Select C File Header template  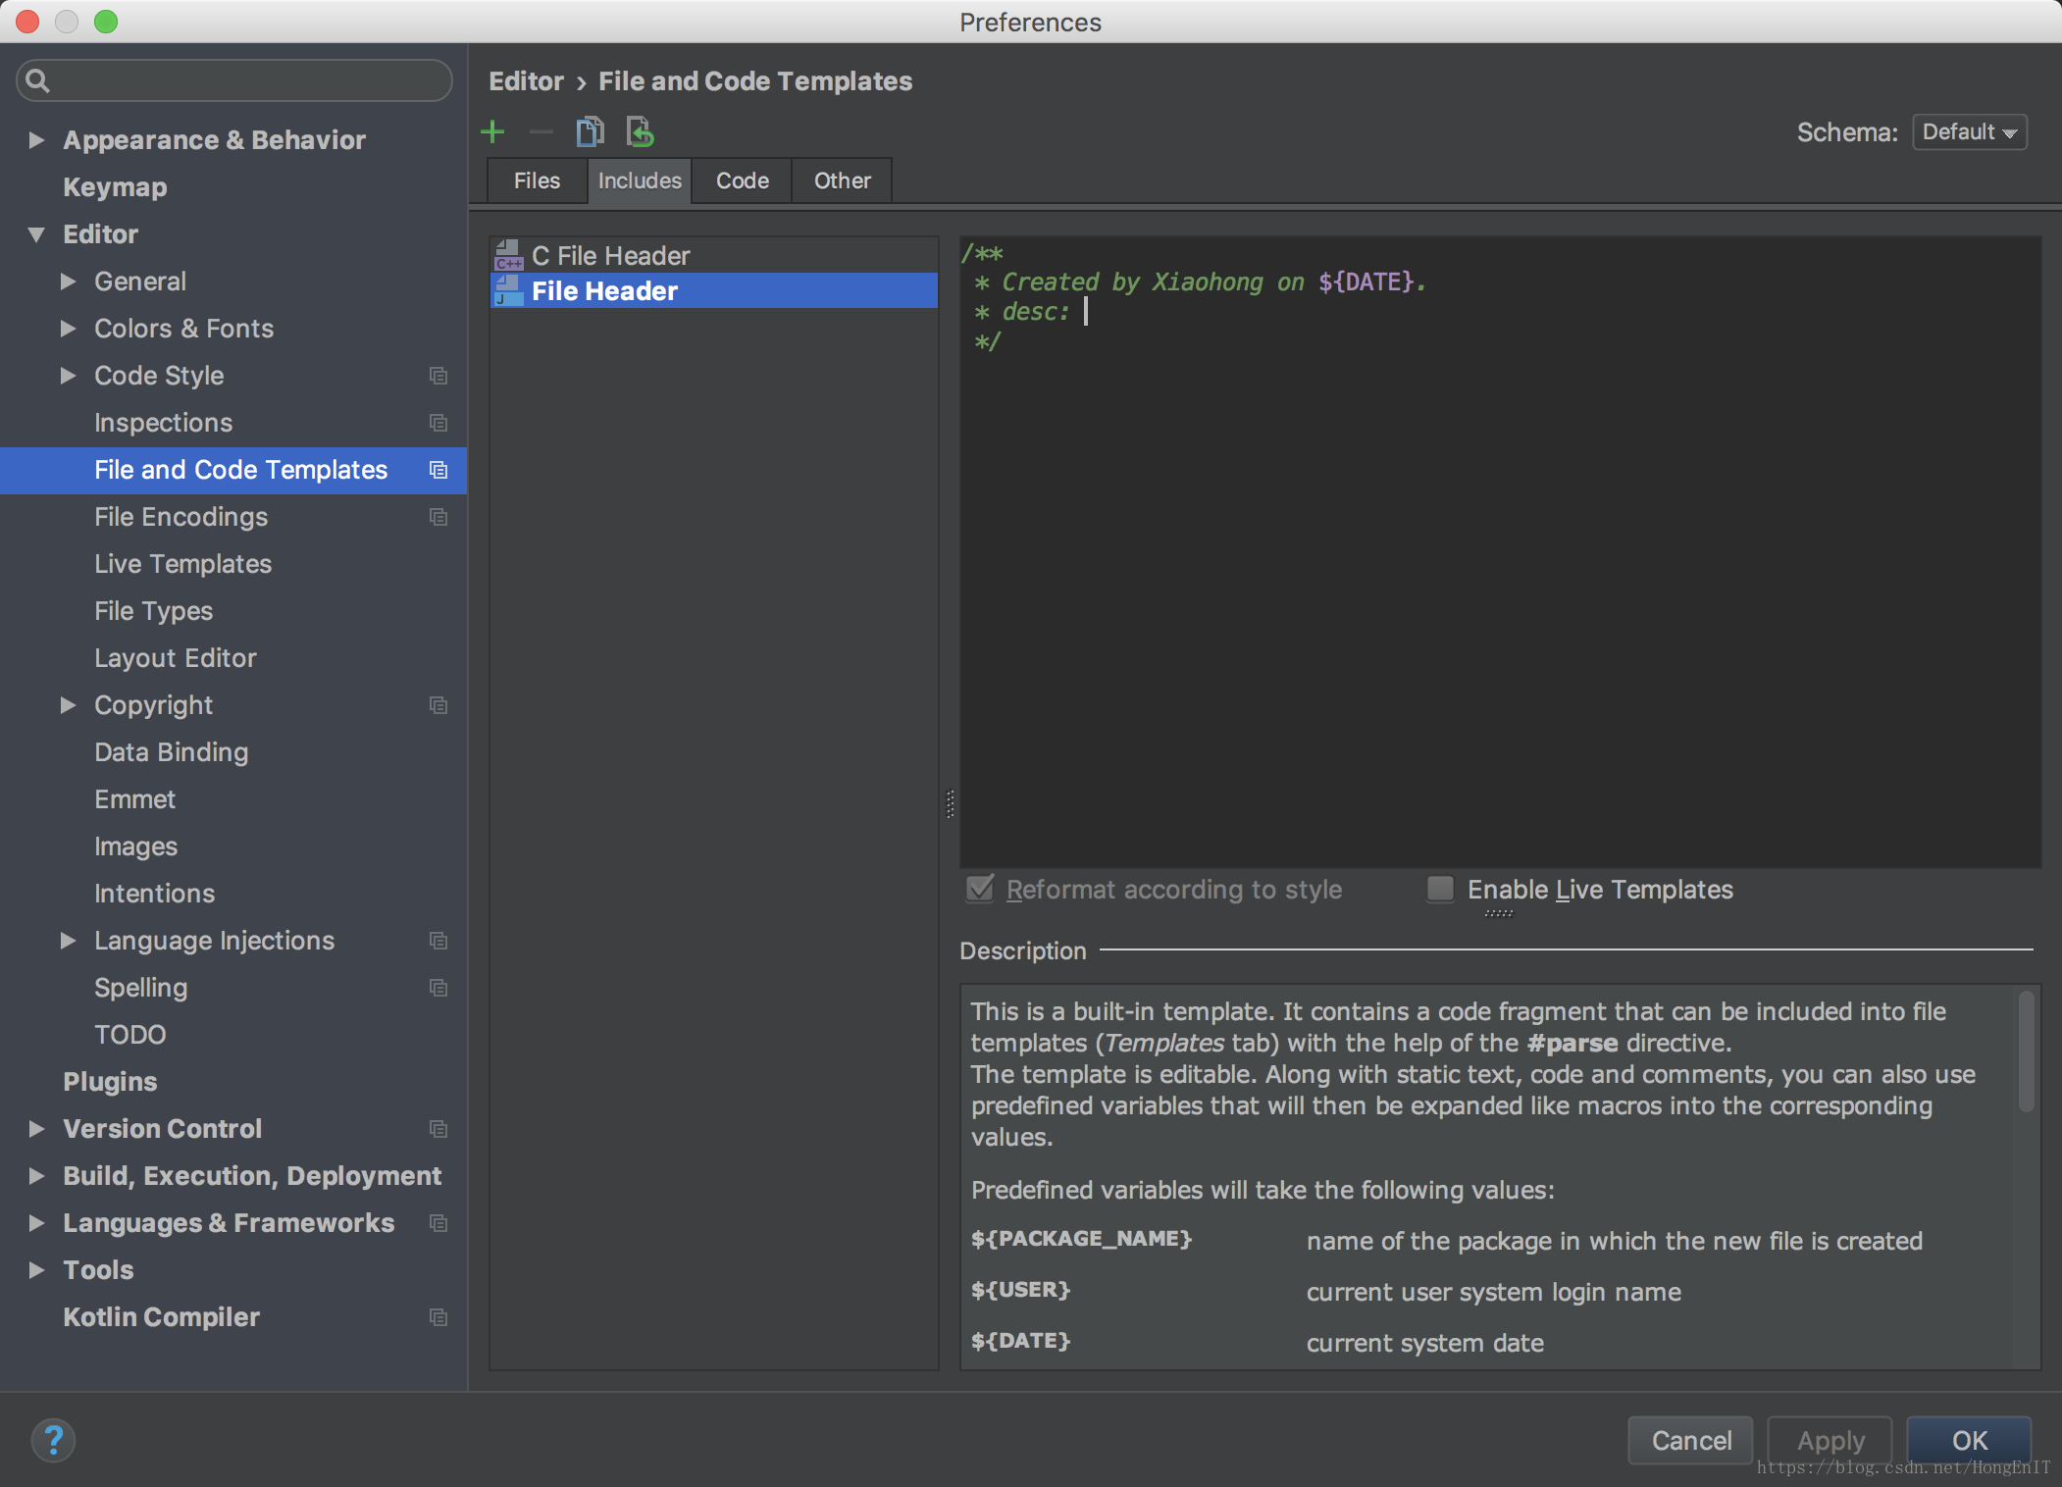[714, 256]
